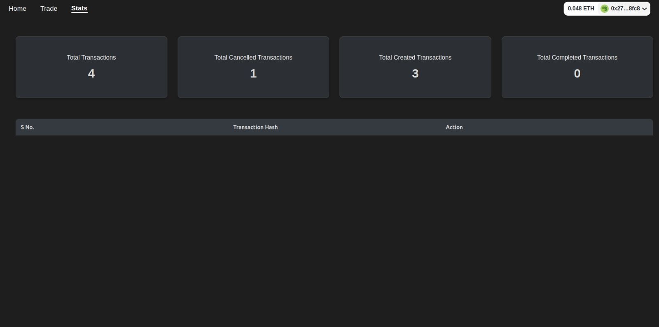Select the Stats tab
This screenshot has height=327, width=659.
pyautogui.click(x=79, y=8)
